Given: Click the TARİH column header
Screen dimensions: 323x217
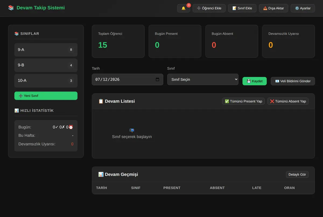Looking at the screenshot, I should tap(101, 188).
